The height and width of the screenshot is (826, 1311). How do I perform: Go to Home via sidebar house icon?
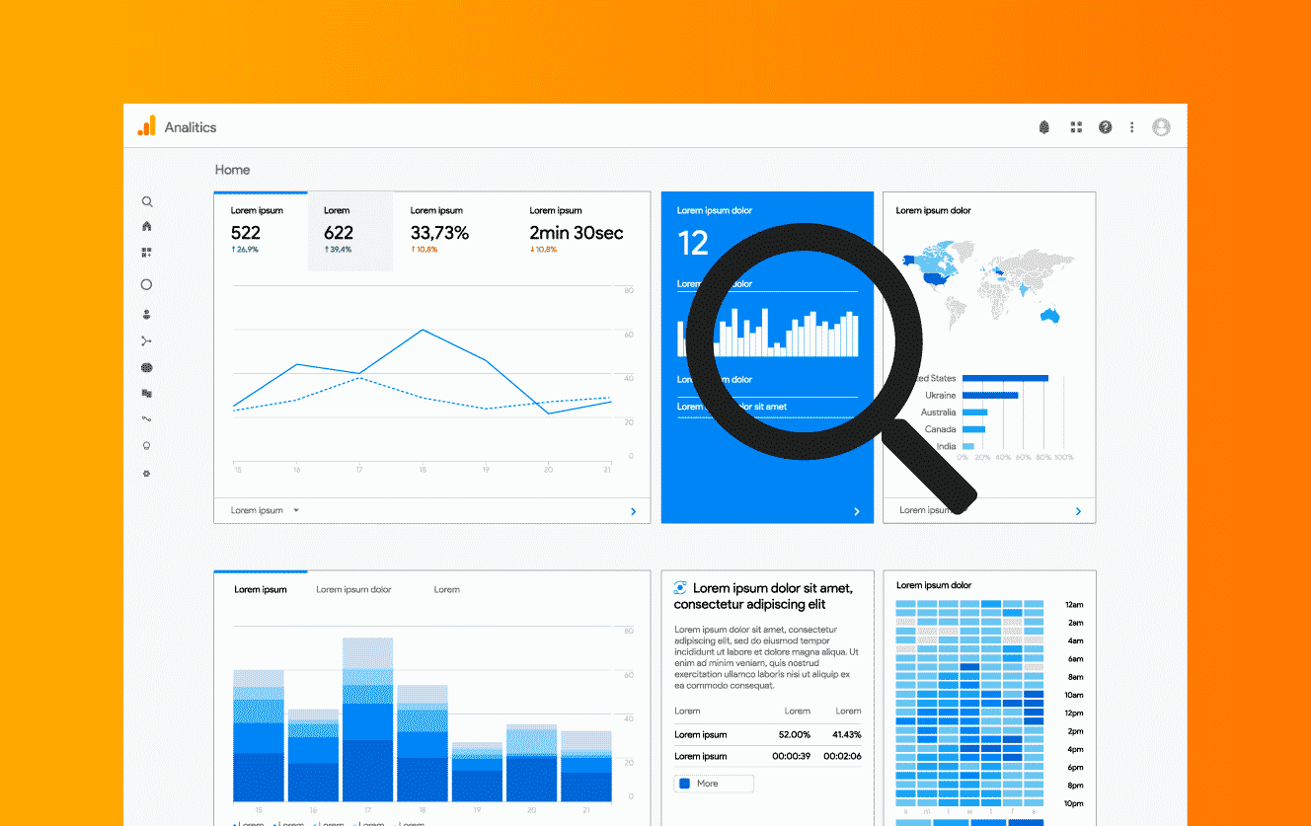147,227
